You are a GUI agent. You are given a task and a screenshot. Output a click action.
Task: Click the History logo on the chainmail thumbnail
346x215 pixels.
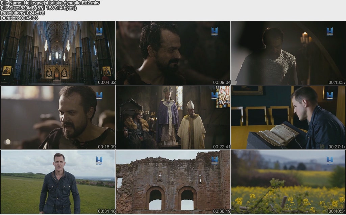coord(329,31)
